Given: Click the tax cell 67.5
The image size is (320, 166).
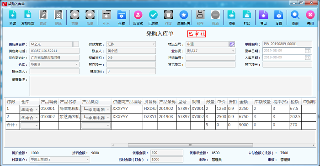Looking at the screenshot, I should coord(295,109).
